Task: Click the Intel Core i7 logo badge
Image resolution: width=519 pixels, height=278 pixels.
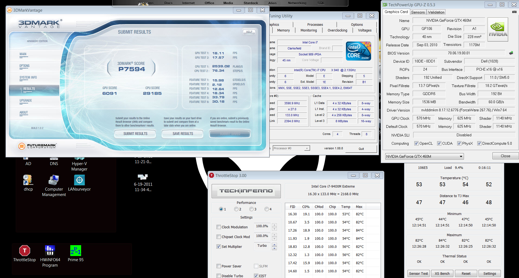Action: point(358,51)
